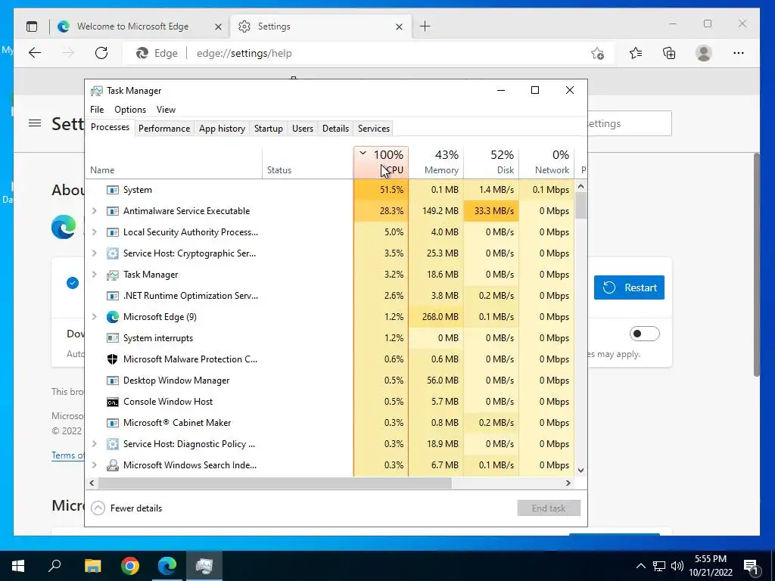Open the Task Manager File menu
Screen dimensions: 775x581
[x=97, y=110]
